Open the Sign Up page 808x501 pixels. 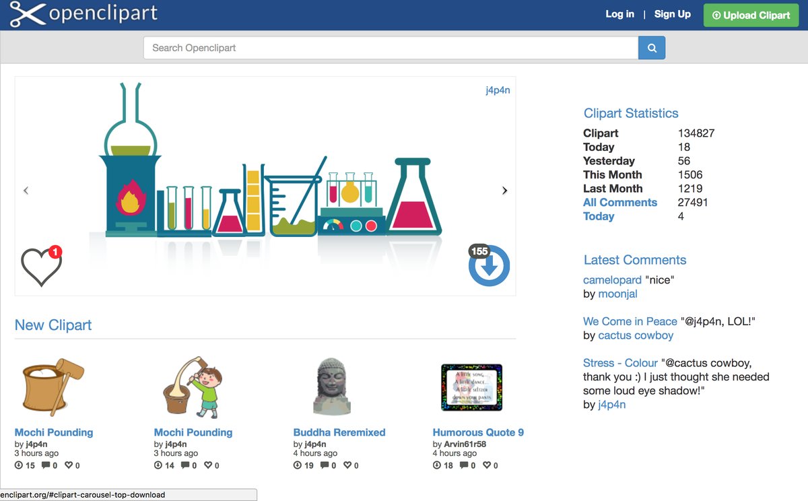click(x=672, y=14)
